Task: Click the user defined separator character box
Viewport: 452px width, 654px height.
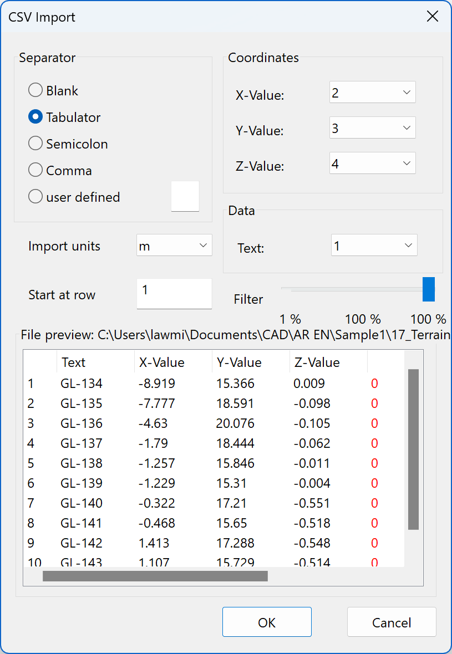Action: [185, 196]
